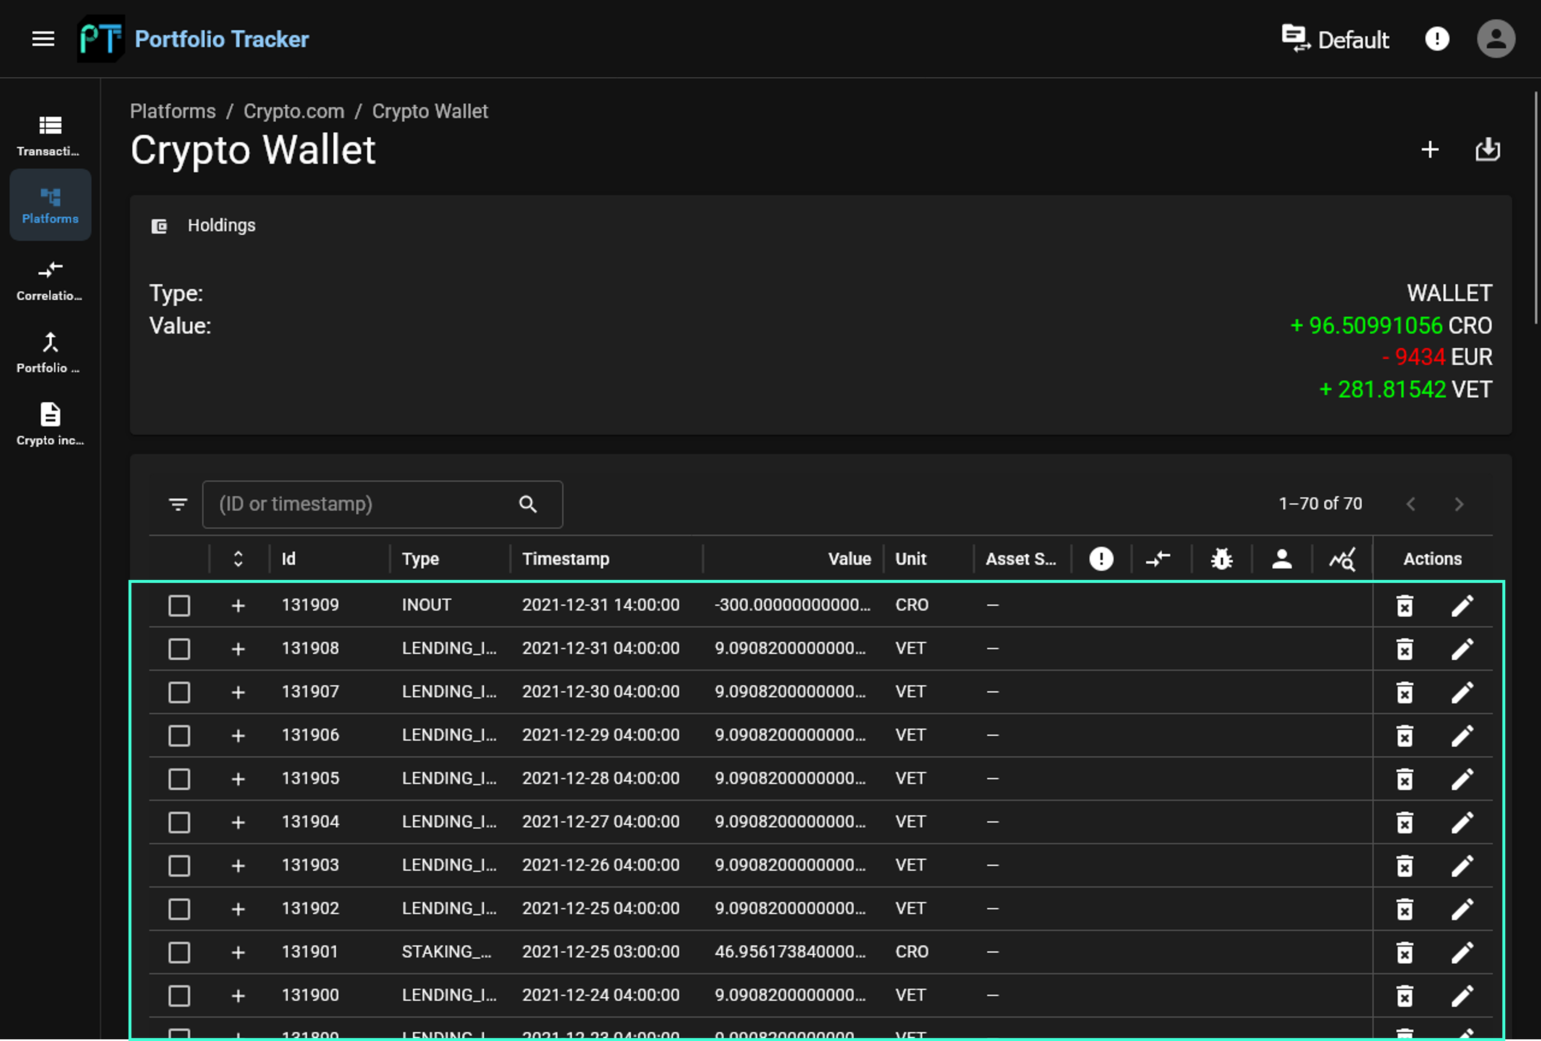Open Portfolio item in sidebar
The width and height of the screenshot is (1541, 1041).
pos(50,353)
